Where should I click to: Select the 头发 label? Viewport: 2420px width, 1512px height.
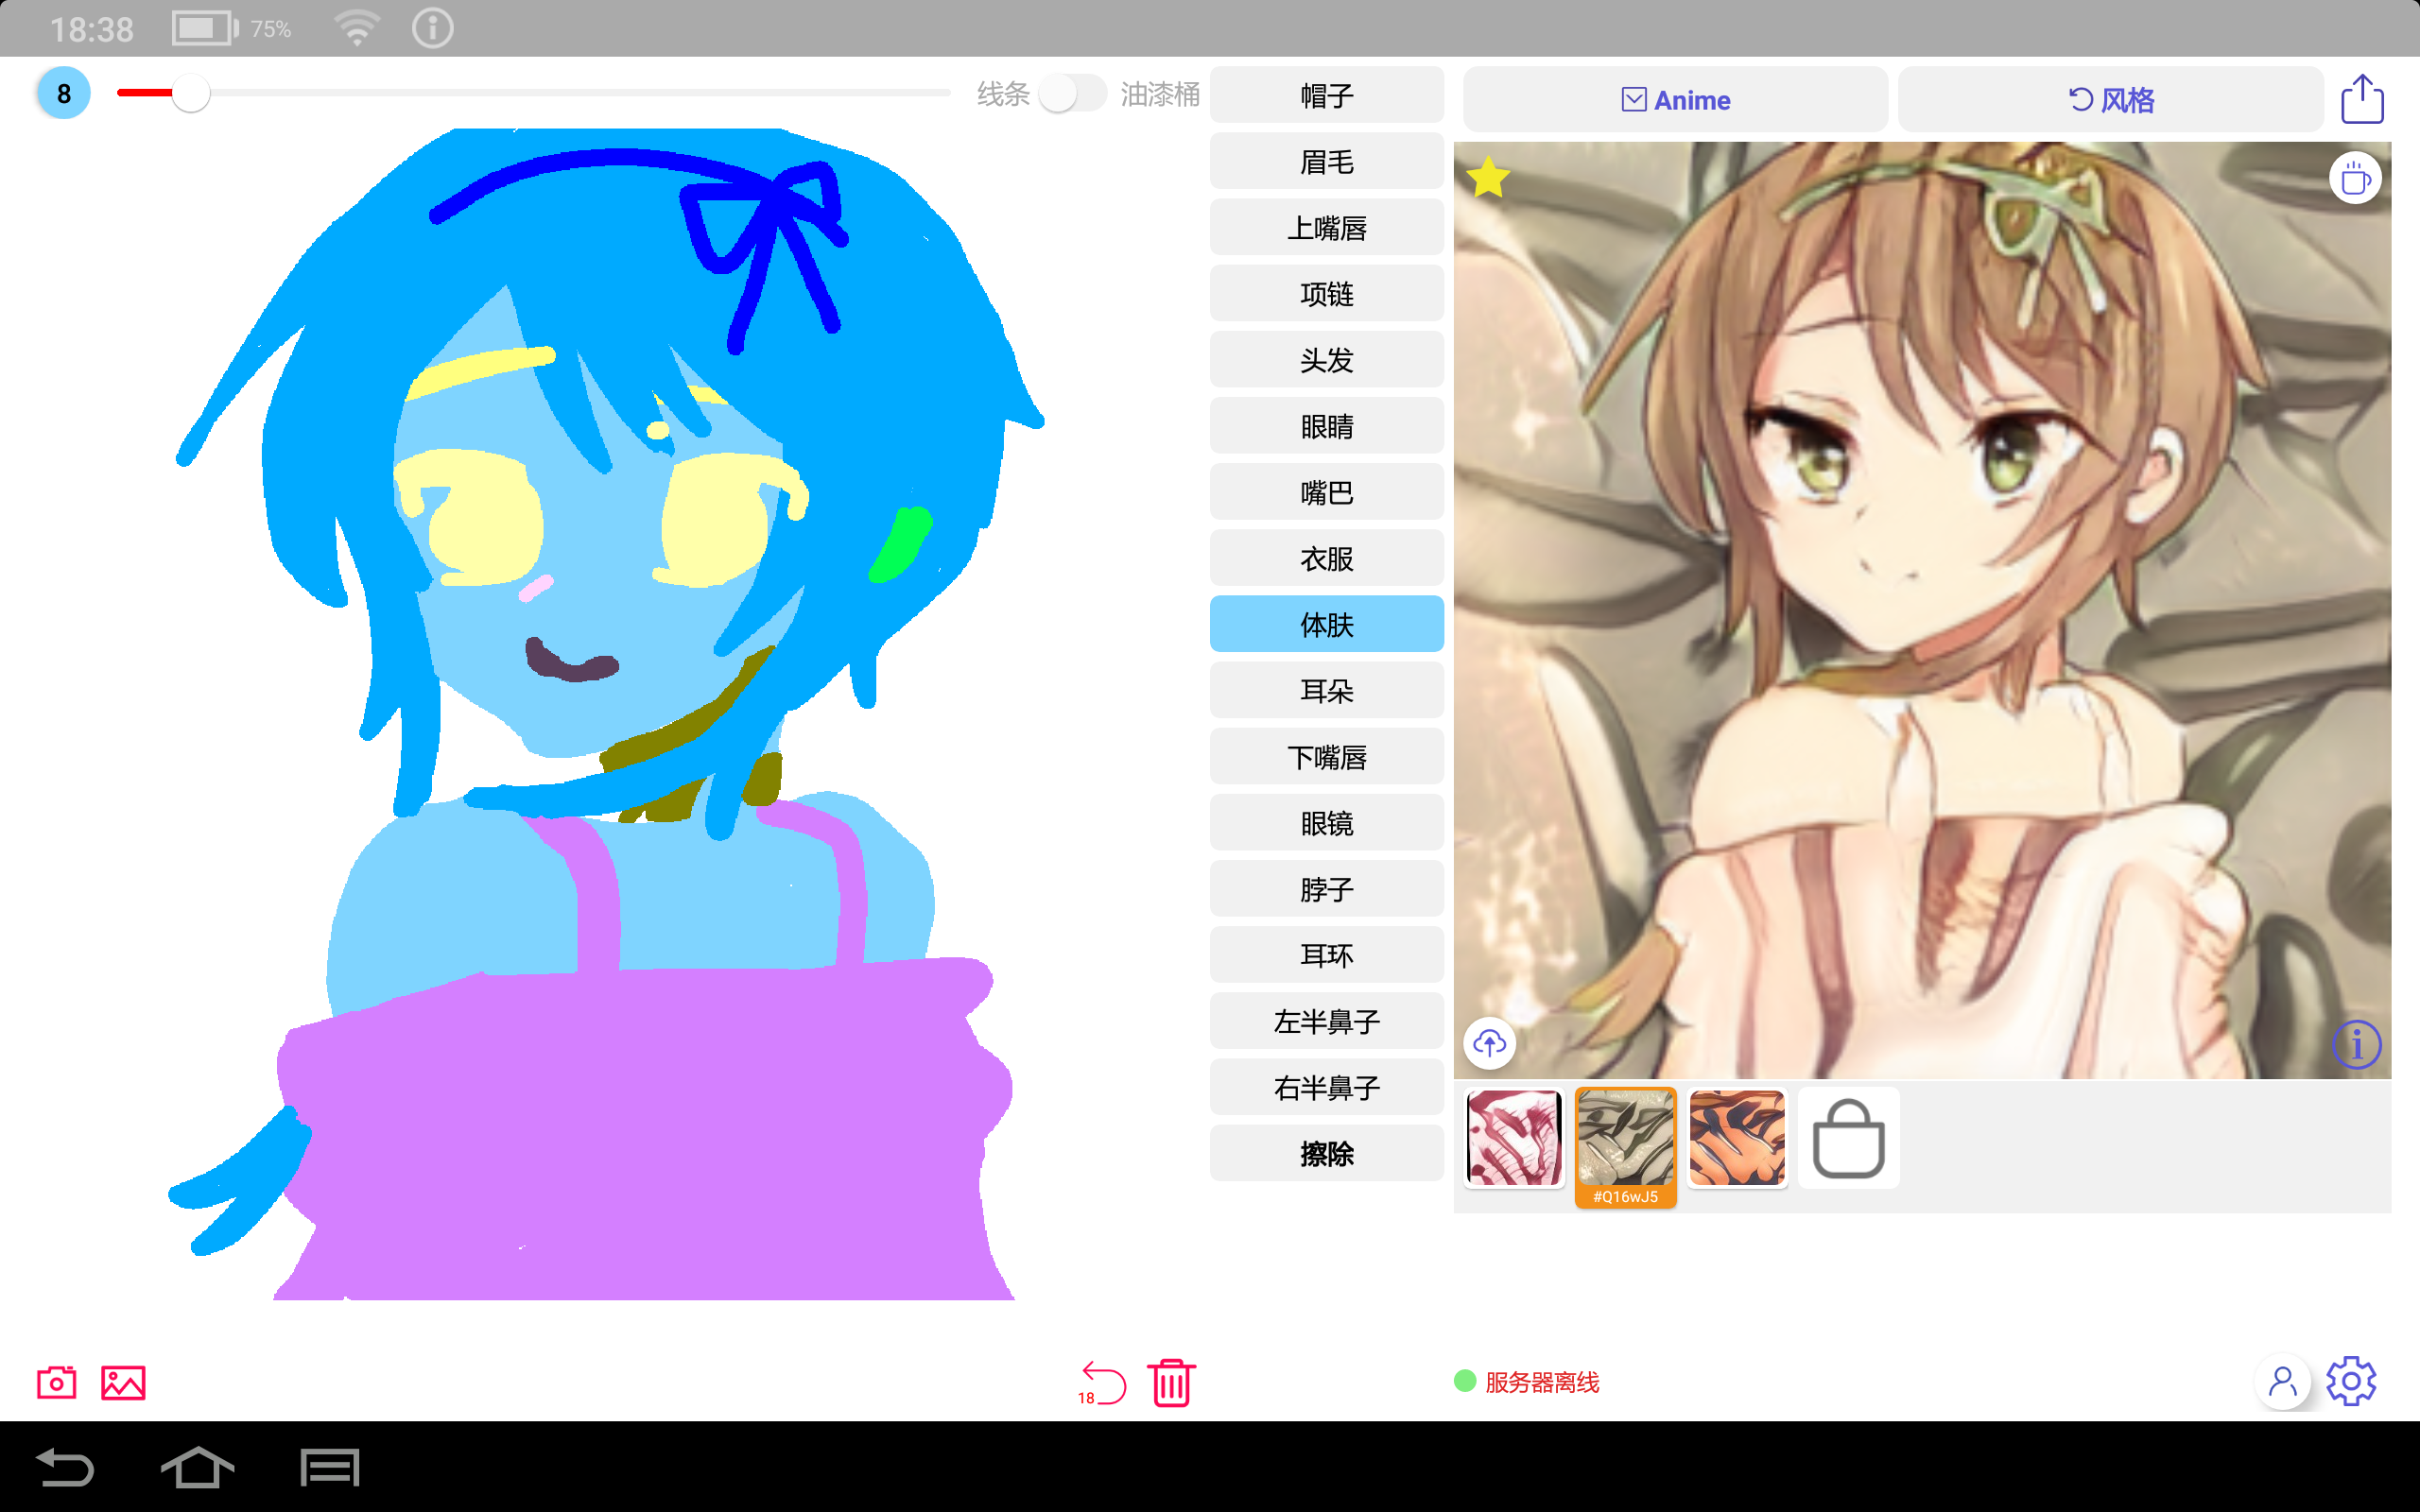[1326, 360]
